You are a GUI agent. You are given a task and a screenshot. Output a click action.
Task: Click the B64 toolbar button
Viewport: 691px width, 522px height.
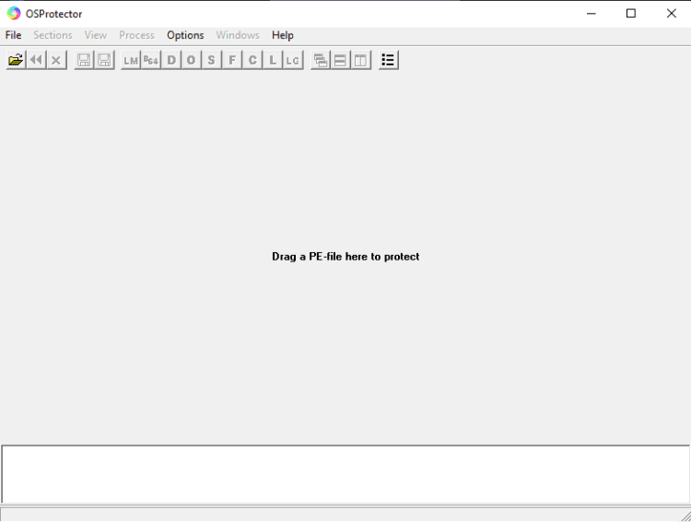[151, 60]
